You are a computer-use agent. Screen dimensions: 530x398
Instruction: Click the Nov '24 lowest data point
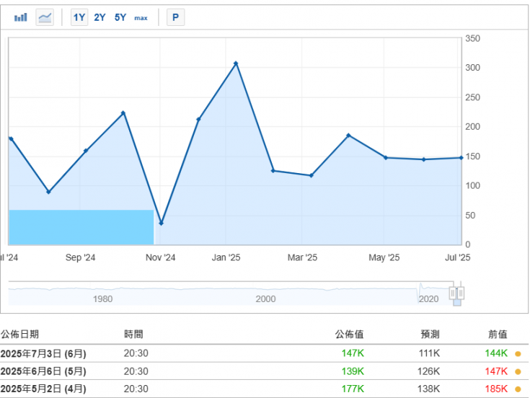coord(161,224)
